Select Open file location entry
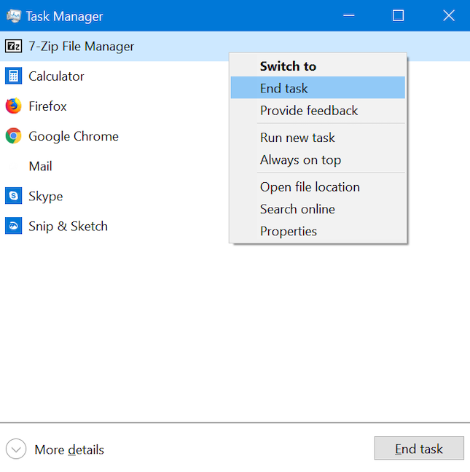 (318, 187)
